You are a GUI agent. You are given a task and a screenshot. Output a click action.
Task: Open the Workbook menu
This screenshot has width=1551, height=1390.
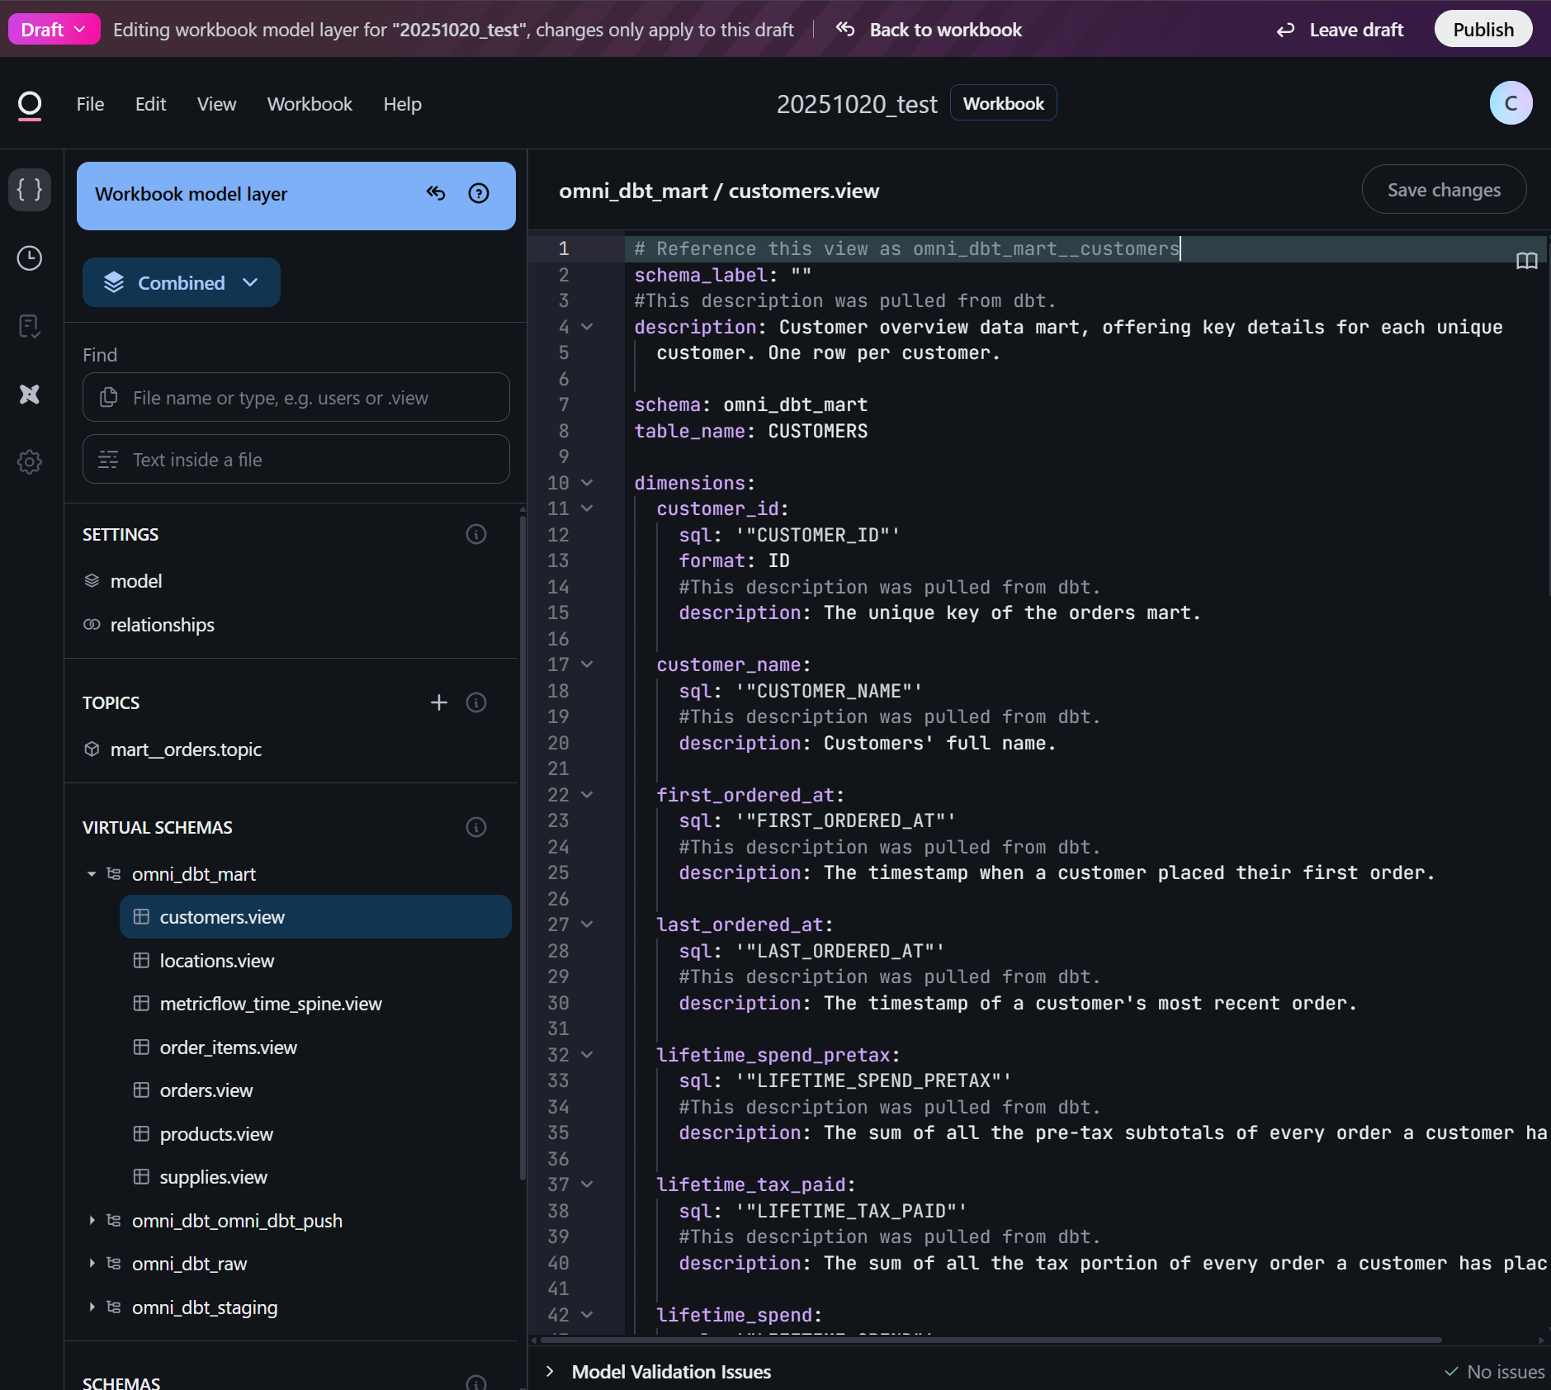tap(310, 104)
